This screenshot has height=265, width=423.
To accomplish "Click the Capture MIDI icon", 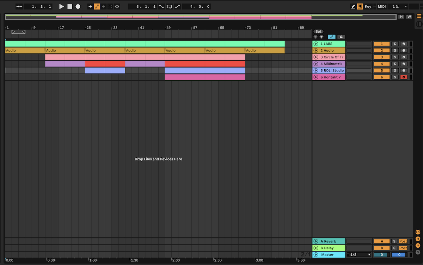I will tap(110, 6).
